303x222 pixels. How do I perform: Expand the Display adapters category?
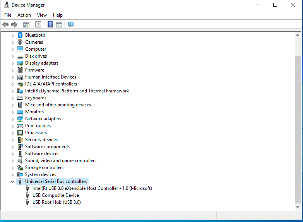(12, 63)
